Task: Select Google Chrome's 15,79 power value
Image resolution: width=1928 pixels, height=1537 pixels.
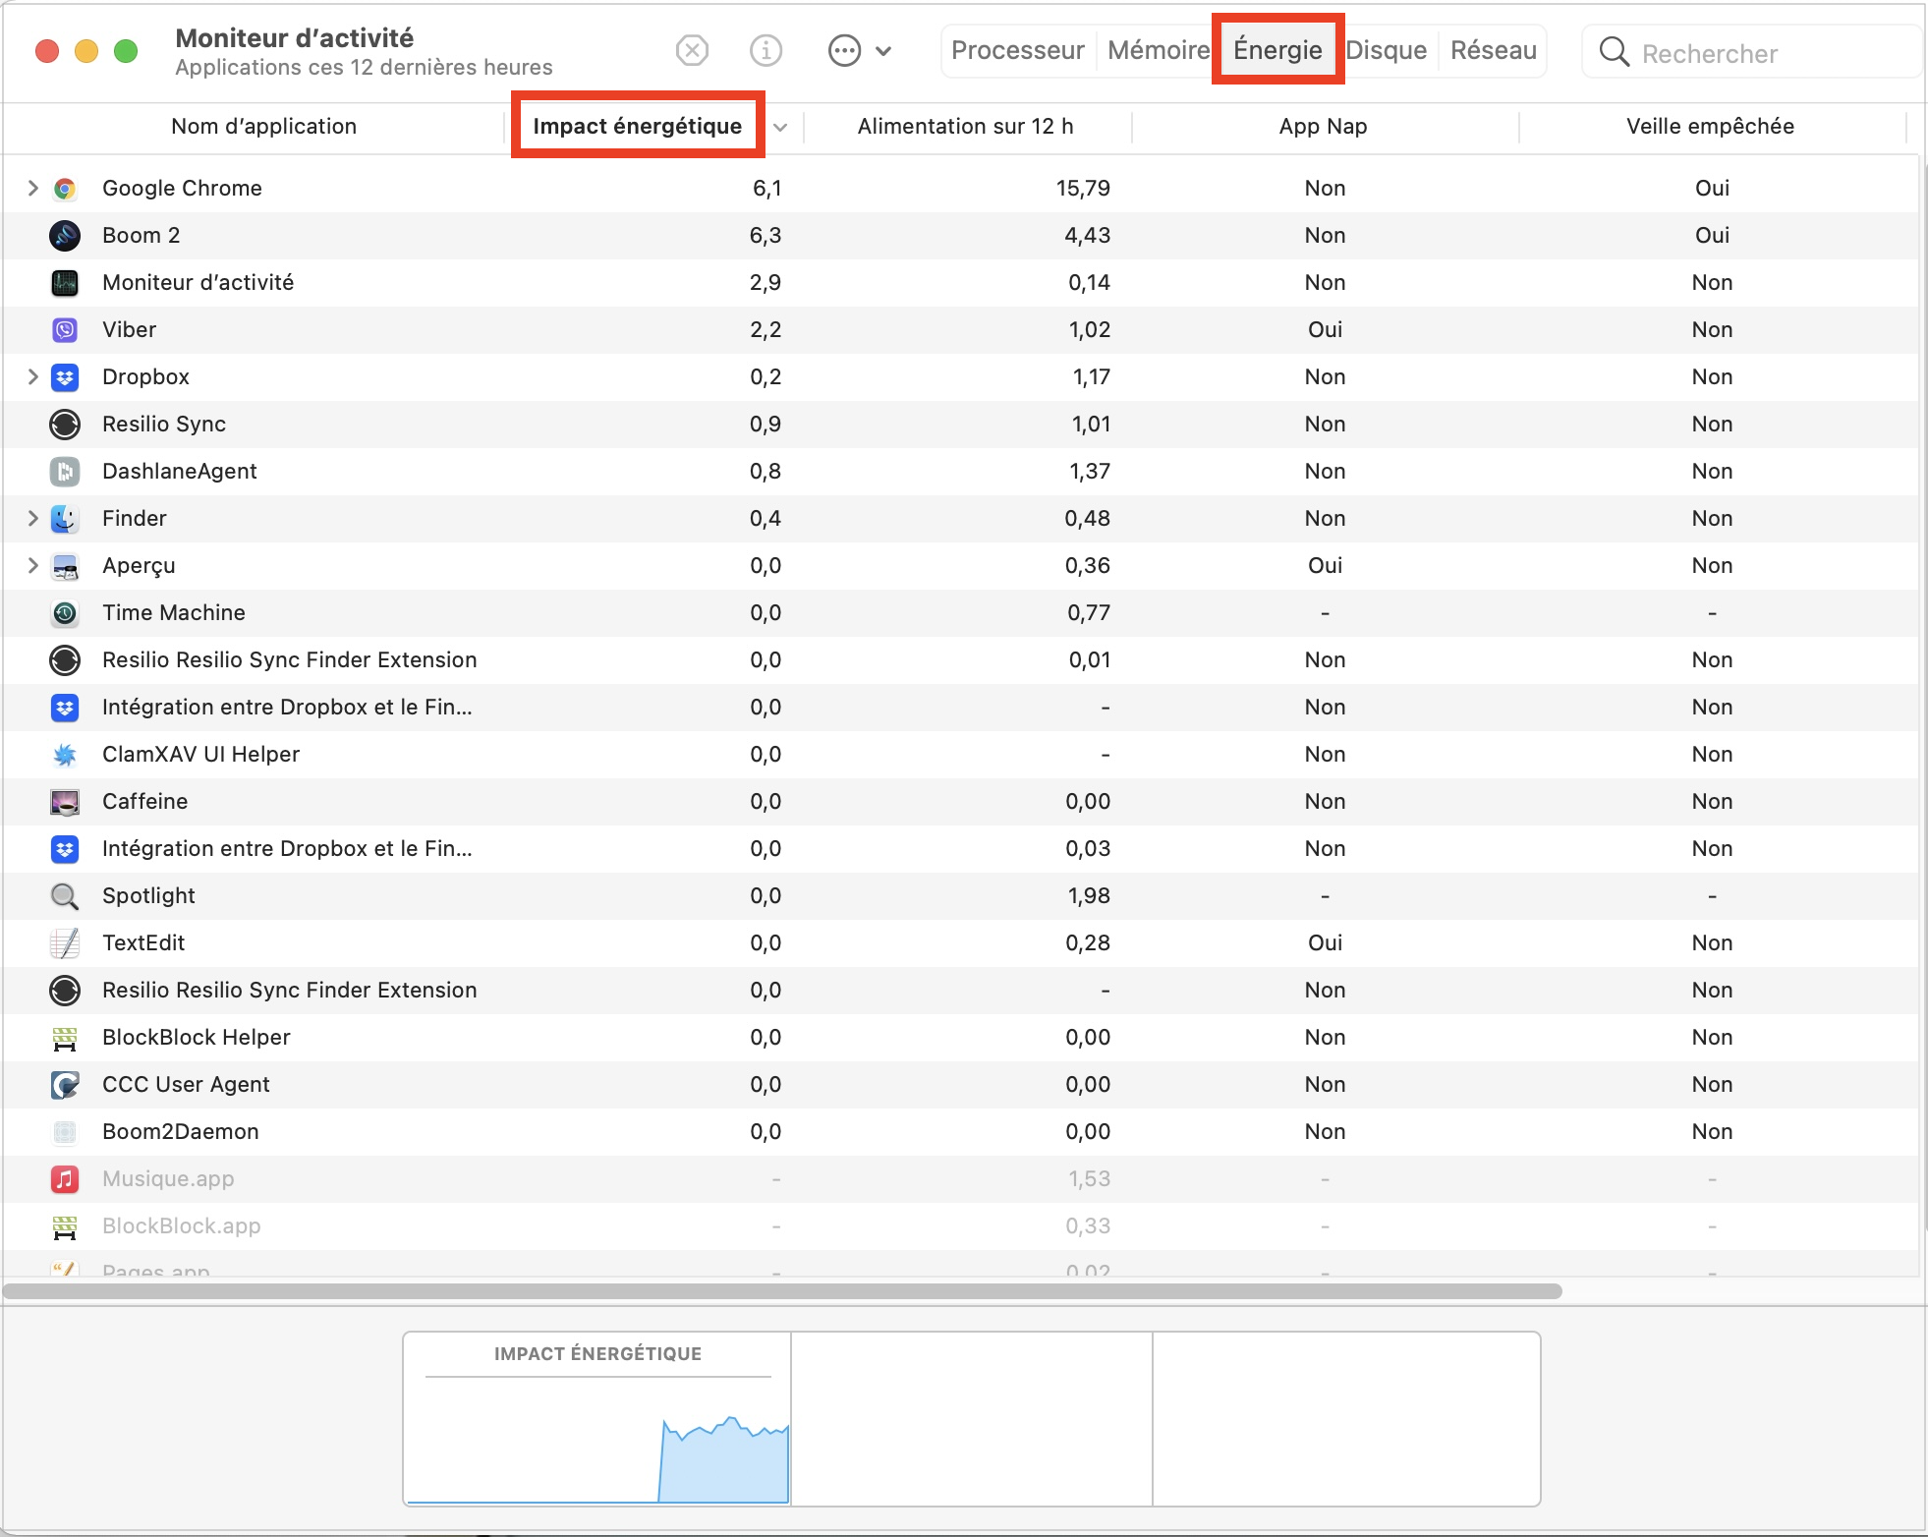Action: click(1083, 189)
